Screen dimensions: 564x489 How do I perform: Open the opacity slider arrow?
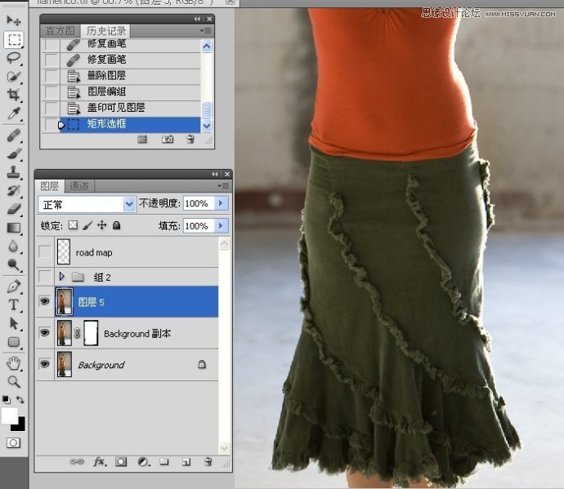pos(221,204)
